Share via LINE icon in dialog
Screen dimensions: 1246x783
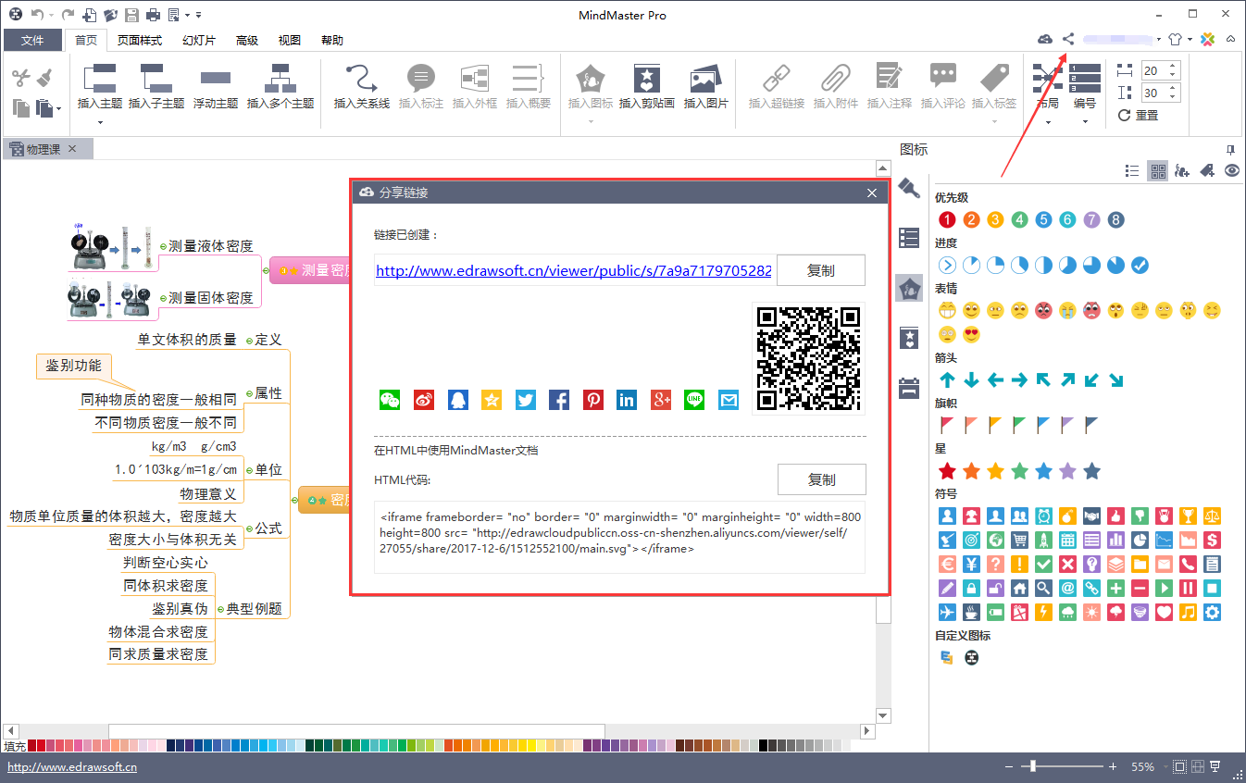point(694,400)
